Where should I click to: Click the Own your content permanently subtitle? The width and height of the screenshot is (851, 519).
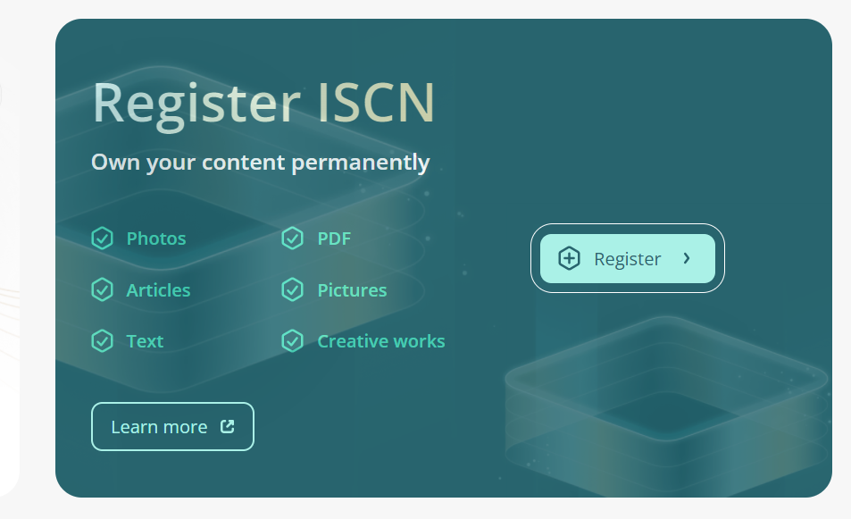tap(261, 163)
